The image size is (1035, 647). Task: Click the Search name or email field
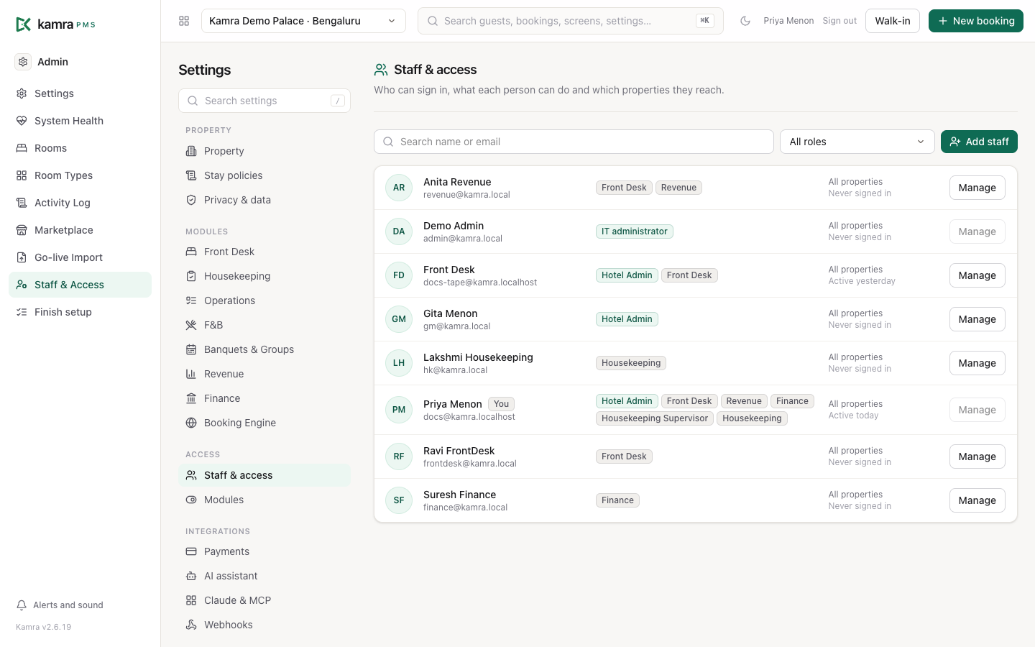(574, 142)
